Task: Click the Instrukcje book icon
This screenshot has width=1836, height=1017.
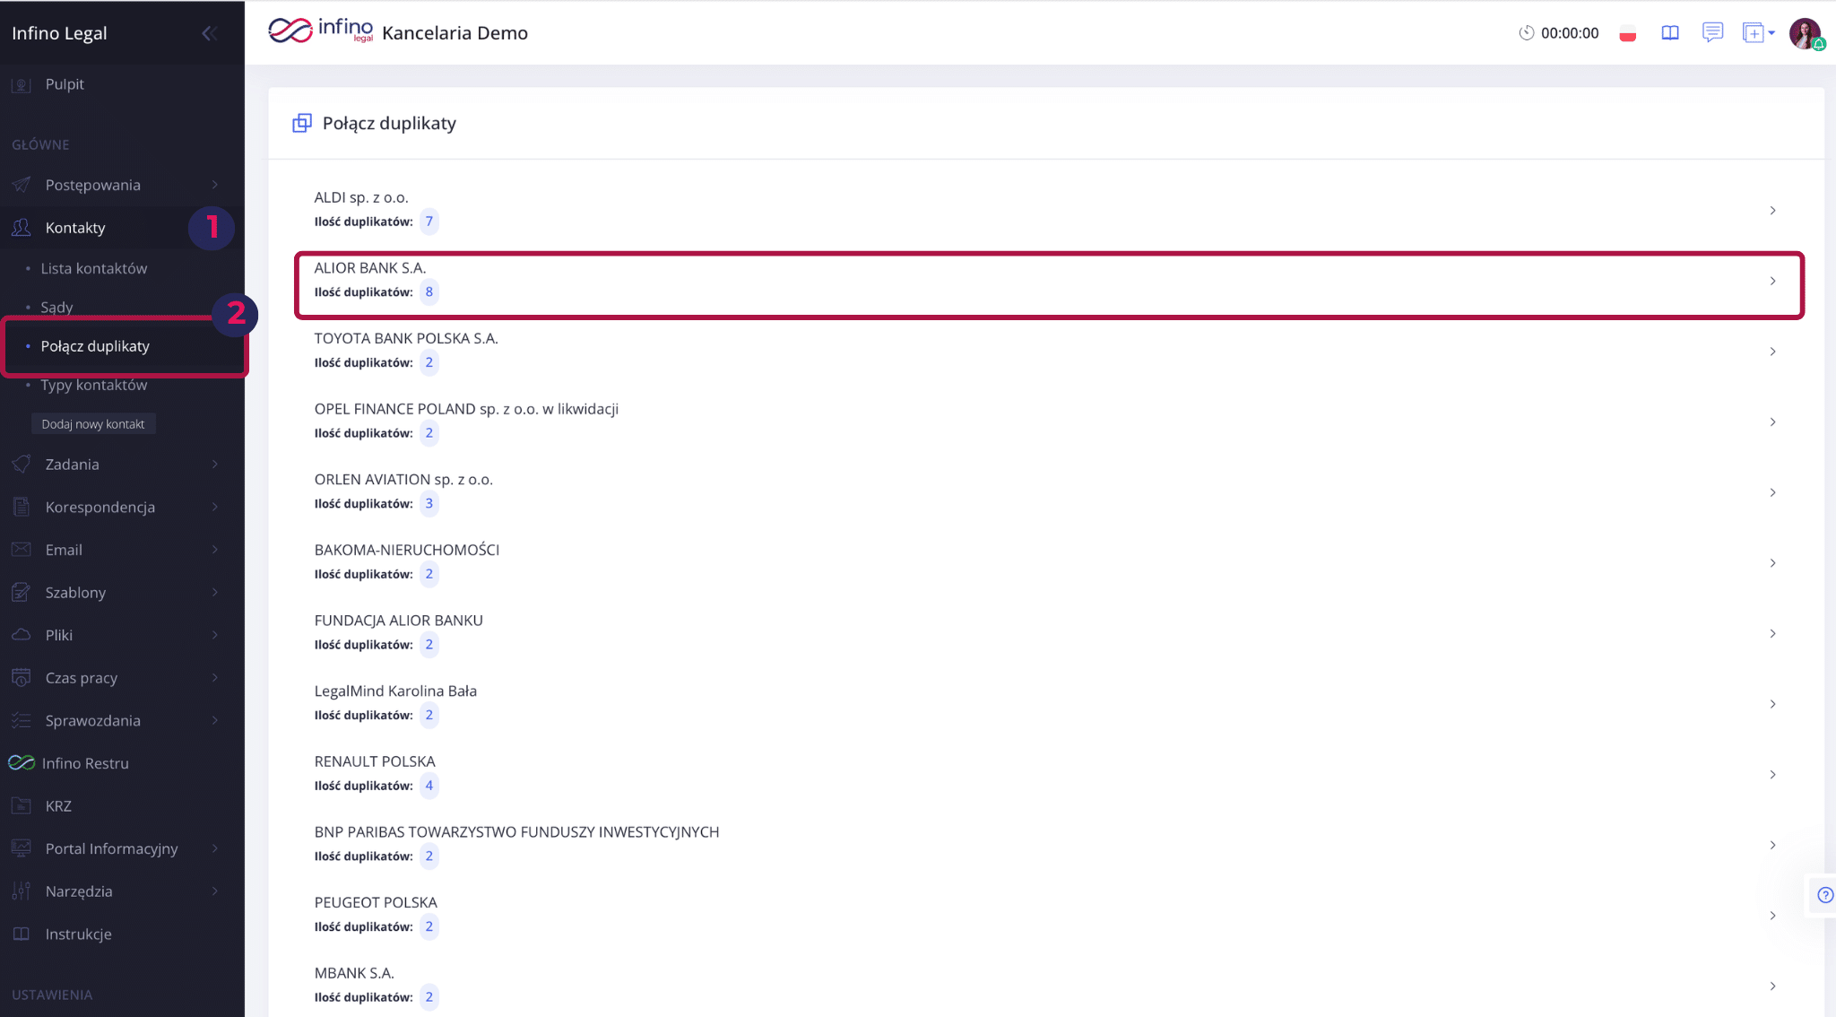Action: (22, 934)
